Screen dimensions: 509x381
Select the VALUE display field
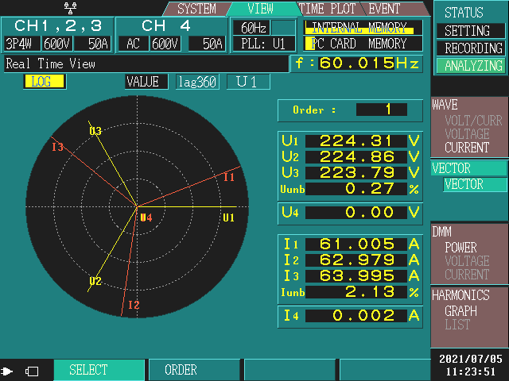146,82
